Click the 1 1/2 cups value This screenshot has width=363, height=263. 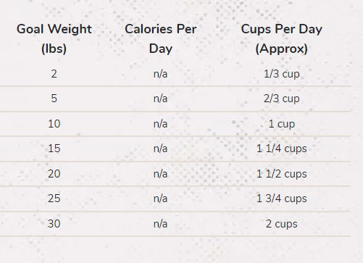click(x=282, y=174)
